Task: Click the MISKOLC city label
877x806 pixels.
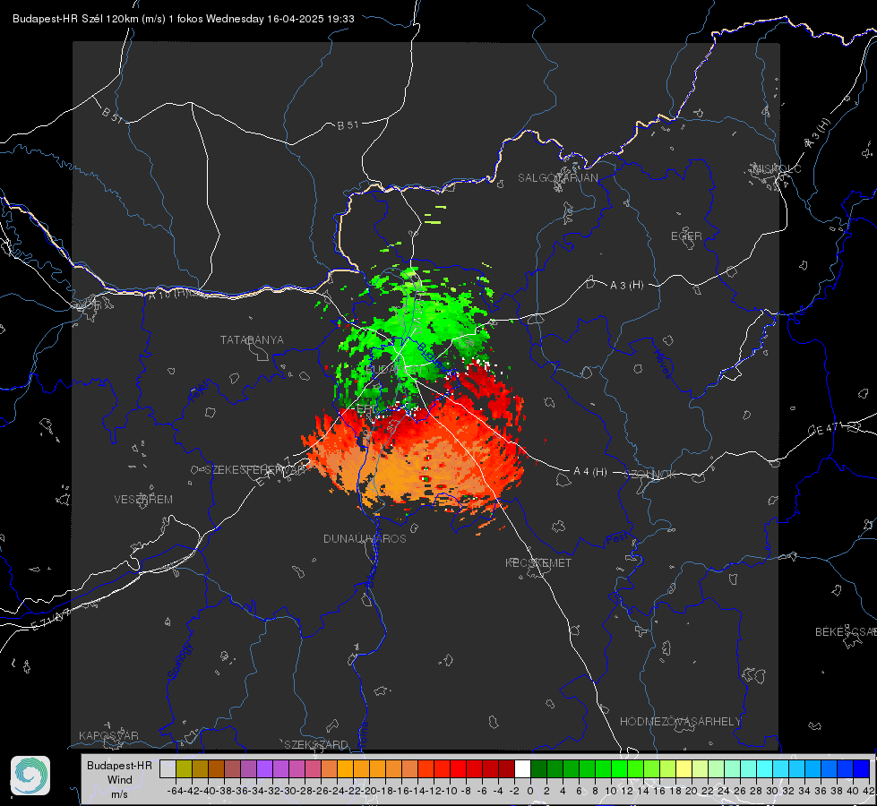Action: tap(777, 168)
